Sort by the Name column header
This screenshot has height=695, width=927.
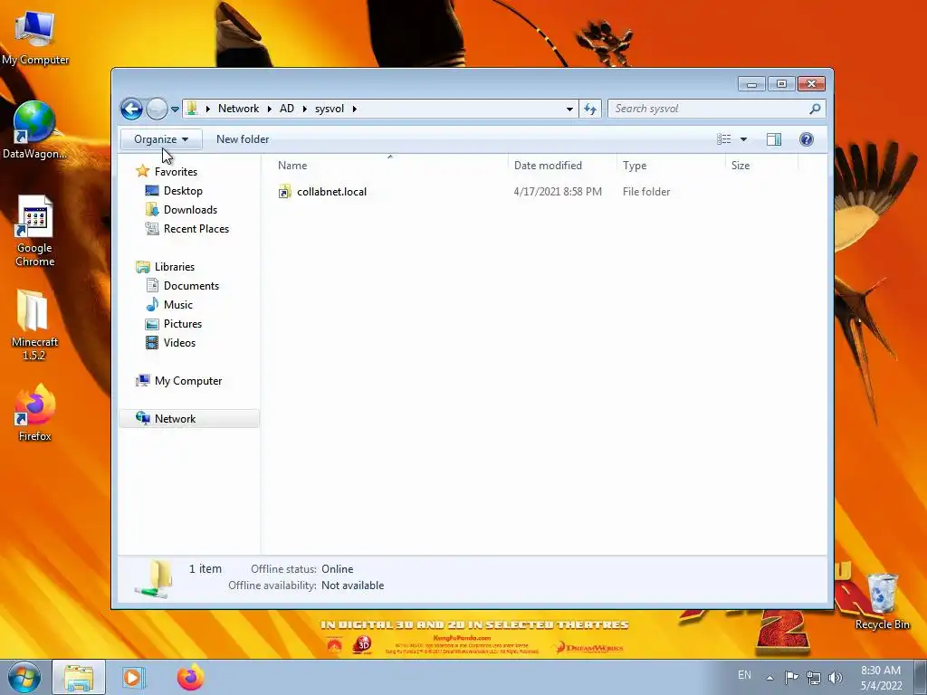point(389,166)
